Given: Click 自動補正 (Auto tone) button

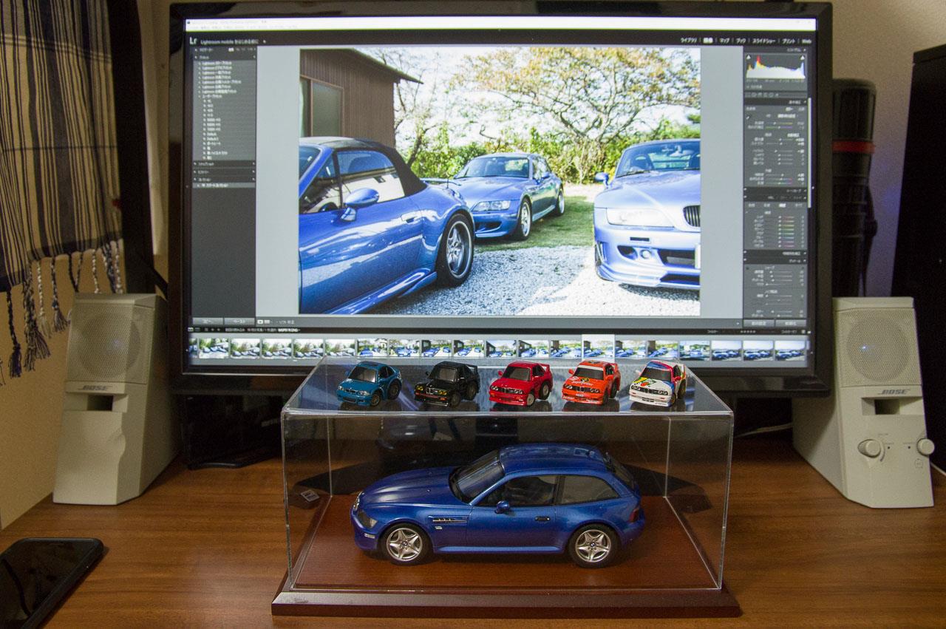Looking at the screenshot, I should click(x=792, y=135).
